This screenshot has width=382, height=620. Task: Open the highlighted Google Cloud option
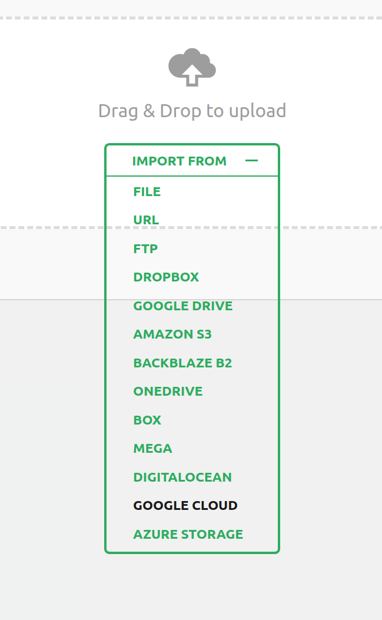tap(185, 506)
